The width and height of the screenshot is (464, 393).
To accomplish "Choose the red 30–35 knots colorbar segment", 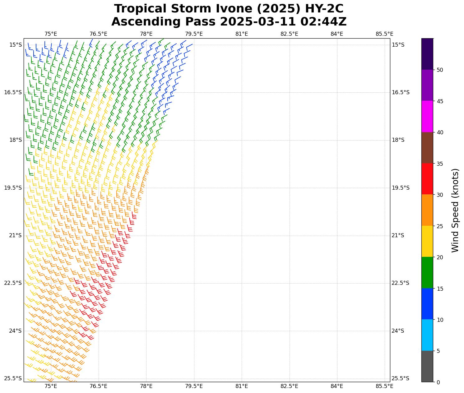I will pyautogui.click(x=427, y=179).
